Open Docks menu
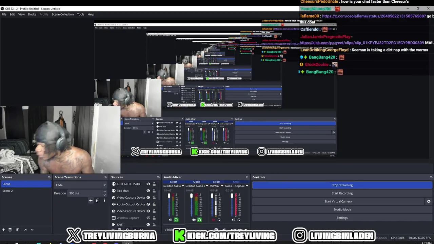 pyautogui.click(x=32, y=14)
